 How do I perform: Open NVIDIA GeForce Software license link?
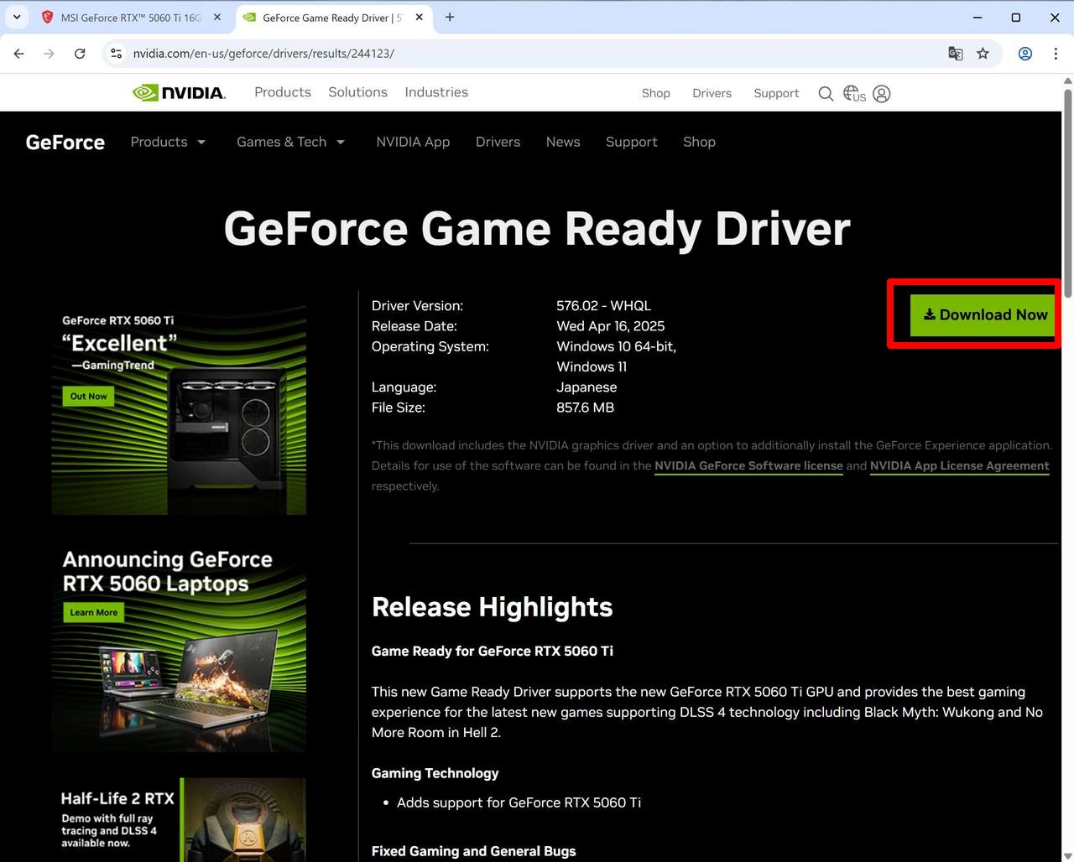[x=748, y=465]
